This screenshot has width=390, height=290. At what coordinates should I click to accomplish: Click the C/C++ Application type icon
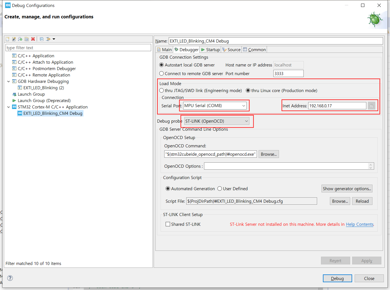14,56
